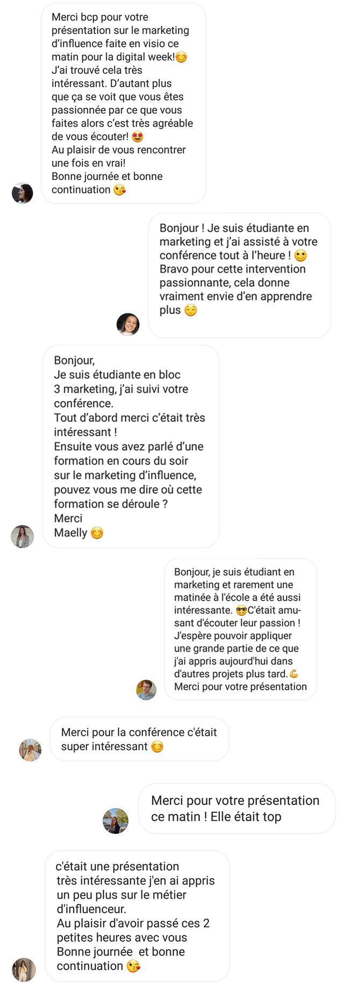Click the emoji after "envie d'en apprendre plus"
This screenshot has width=344, height=988.
click(x=191, y=310)
